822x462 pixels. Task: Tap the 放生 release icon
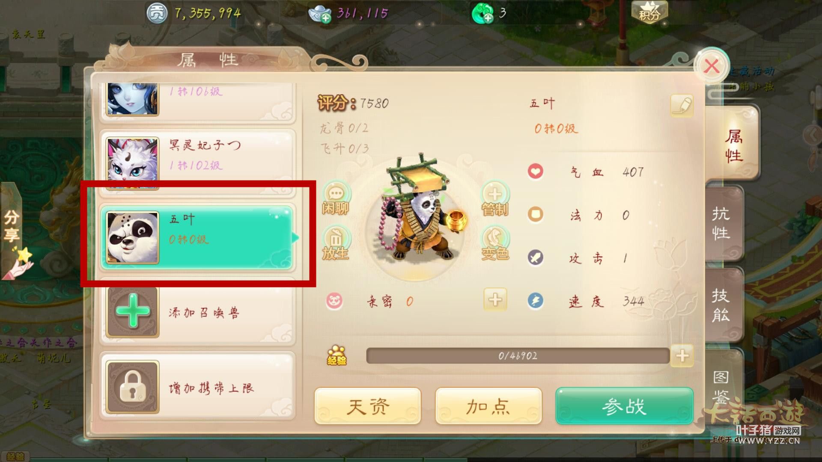tap(336, 243)
